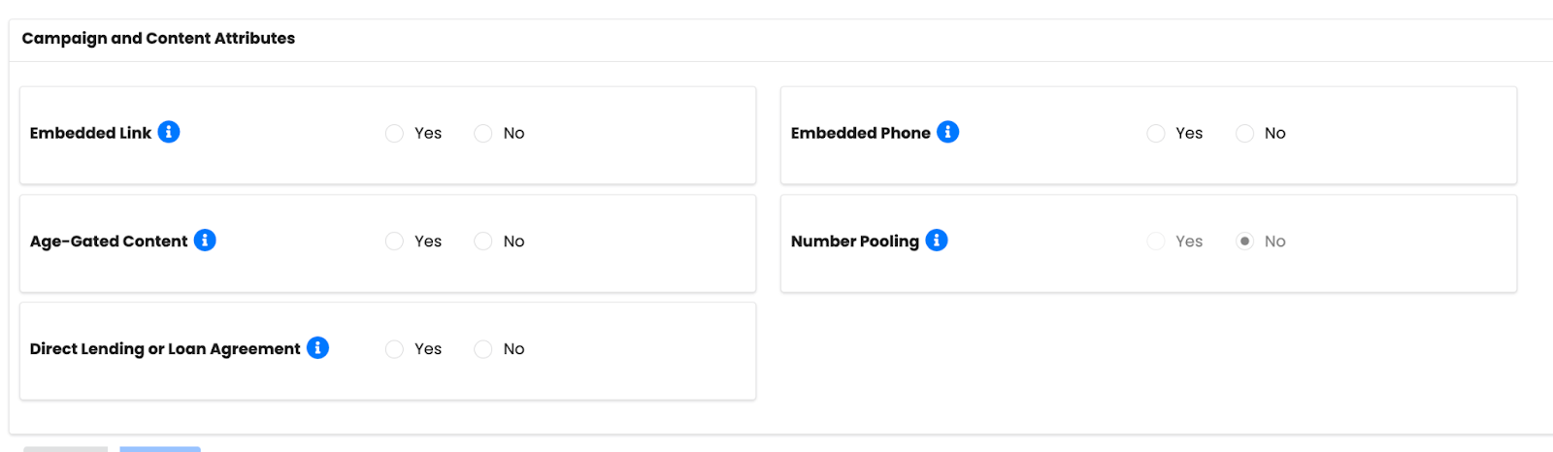This screenshot has height=452, width=1553.
Task: Click the info icon beside Embedded Link
Action: [x=169, y=132]
